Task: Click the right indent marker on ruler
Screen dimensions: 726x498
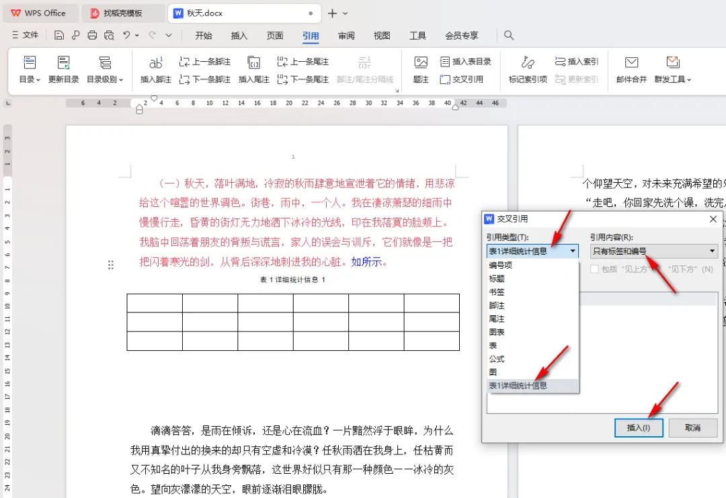Action: pyautogui.click(x=455, y=107)
